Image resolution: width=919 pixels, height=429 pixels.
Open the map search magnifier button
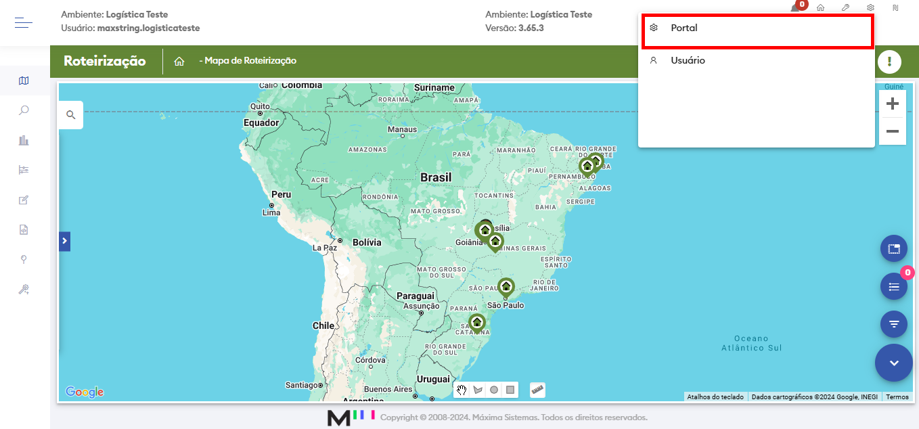coord(70,115)
